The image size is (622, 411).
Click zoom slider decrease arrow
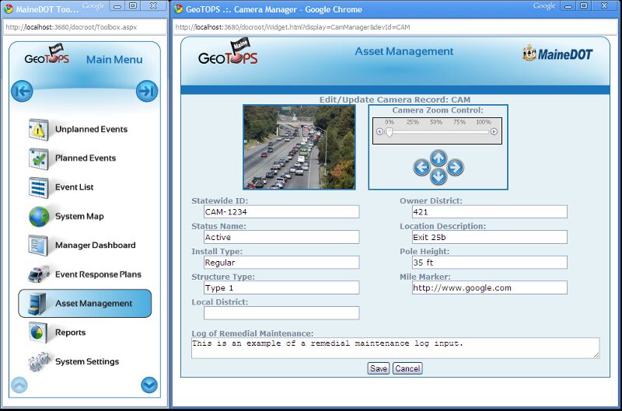point(379,131)
